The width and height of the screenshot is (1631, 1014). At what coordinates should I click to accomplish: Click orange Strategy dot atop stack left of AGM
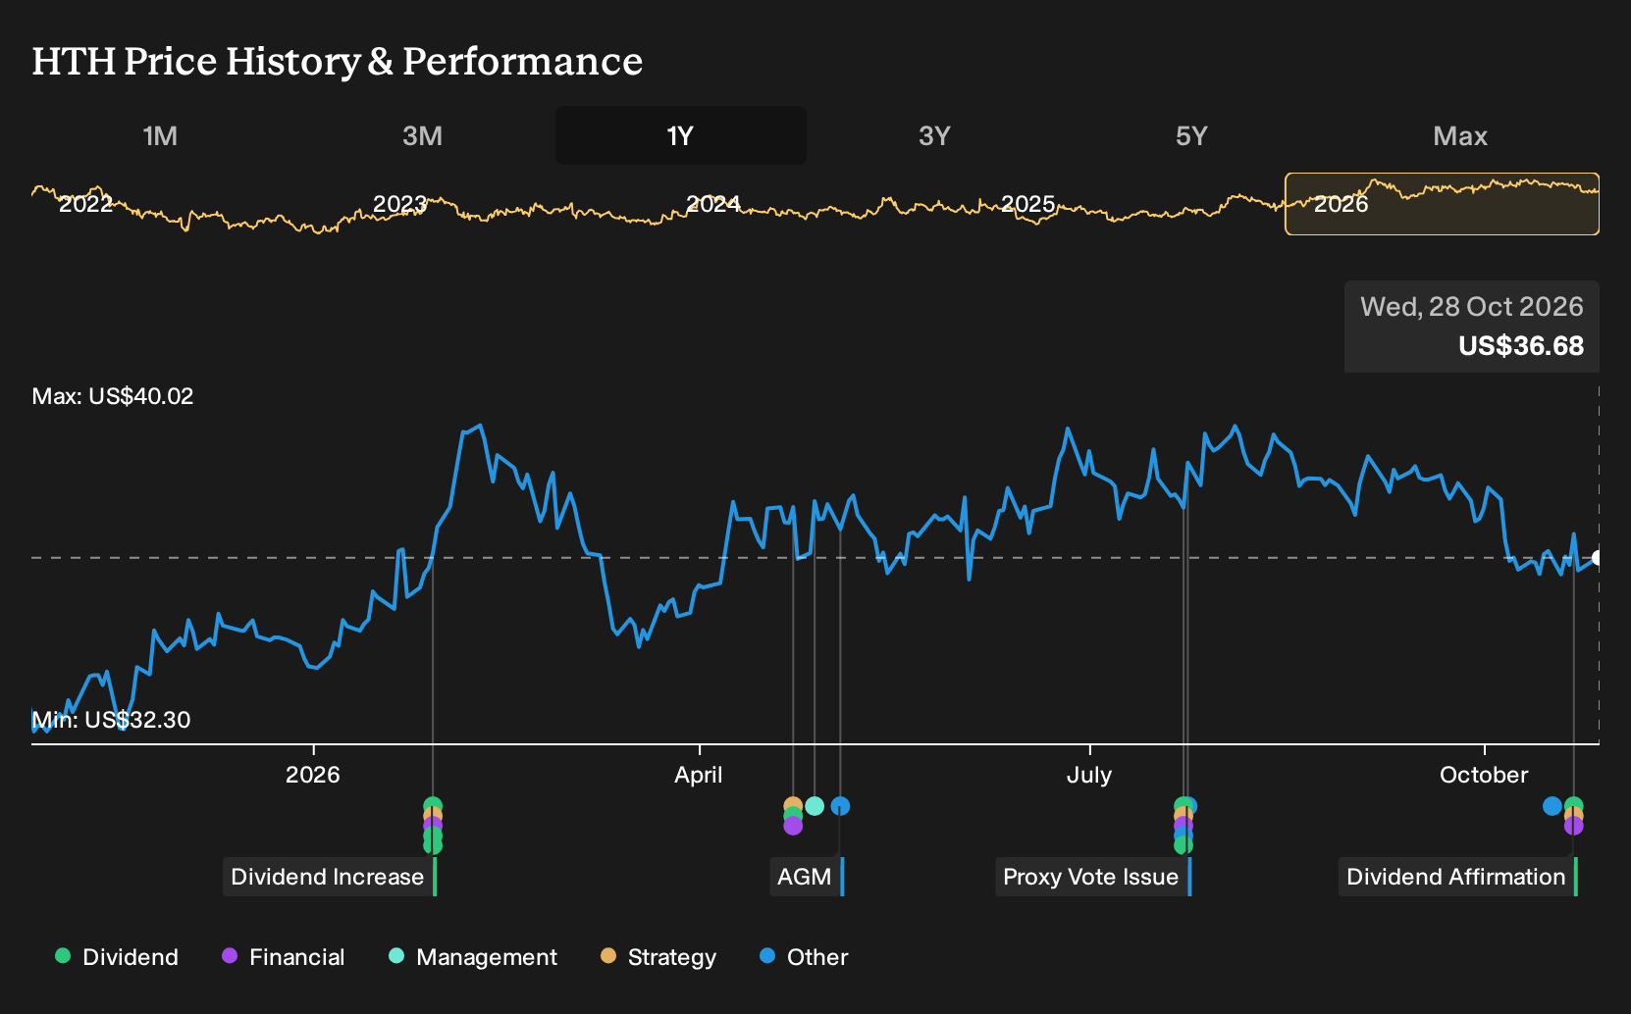click(793, 804)
